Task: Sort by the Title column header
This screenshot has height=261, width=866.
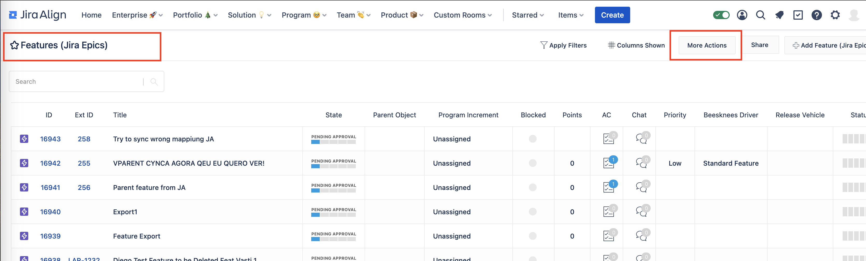Action: 120,115
